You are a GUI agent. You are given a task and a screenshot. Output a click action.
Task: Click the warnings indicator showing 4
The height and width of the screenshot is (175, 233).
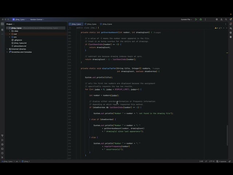(216, 28)
